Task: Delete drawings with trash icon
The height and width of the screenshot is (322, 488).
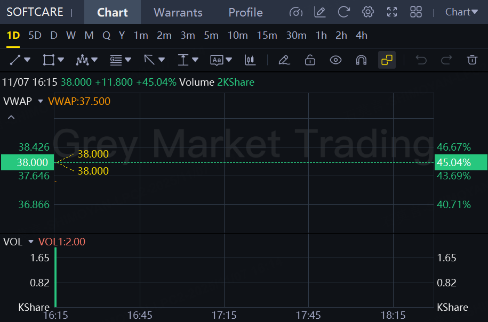Action: 472,60
